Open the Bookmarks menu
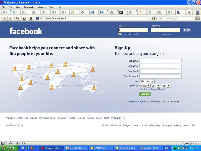Viewport: 201px width, 151px height. pos(29,7)
